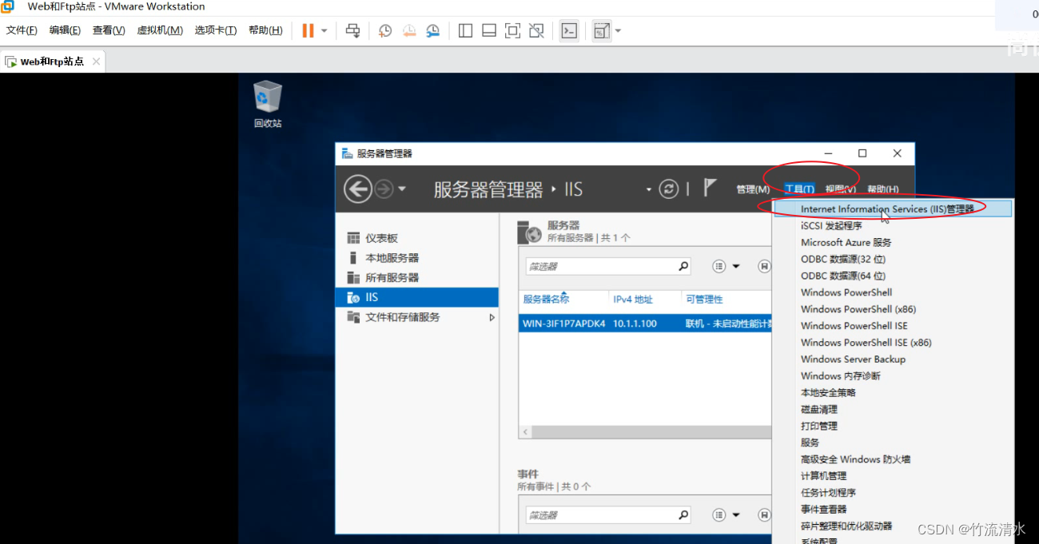
Task: Select server row WIN-3IF1P7APDK4
Action: pos(646,324)
